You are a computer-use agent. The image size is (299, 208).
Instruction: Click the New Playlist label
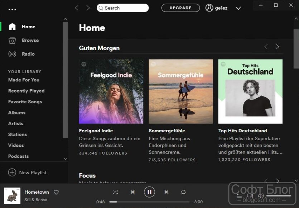(33, 172)
